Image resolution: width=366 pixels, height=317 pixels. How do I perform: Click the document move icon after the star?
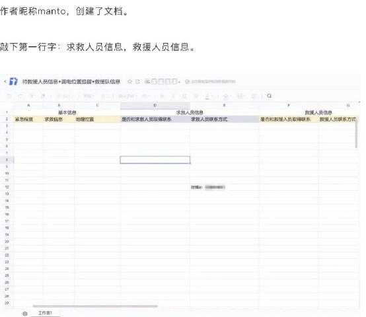(137, 82)
